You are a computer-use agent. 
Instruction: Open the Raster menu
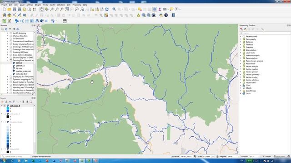click(x=53, y=5)
